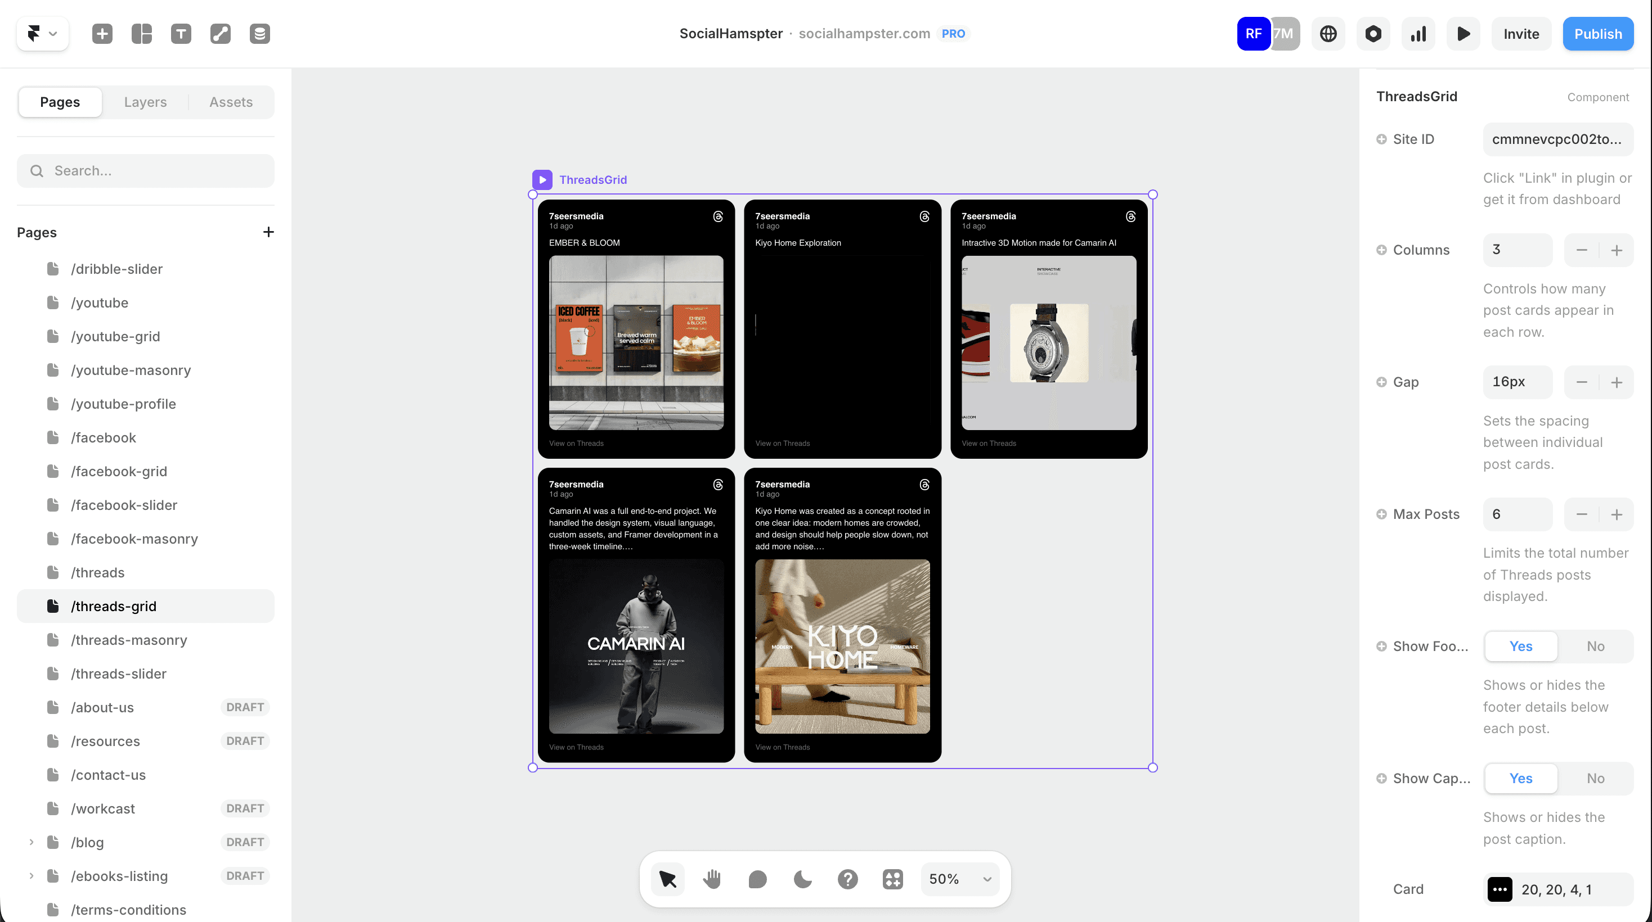The height and width of the screenshot is (922, 1652).
Task: Set Show Caption to No
Action: tap(1595, 779)
